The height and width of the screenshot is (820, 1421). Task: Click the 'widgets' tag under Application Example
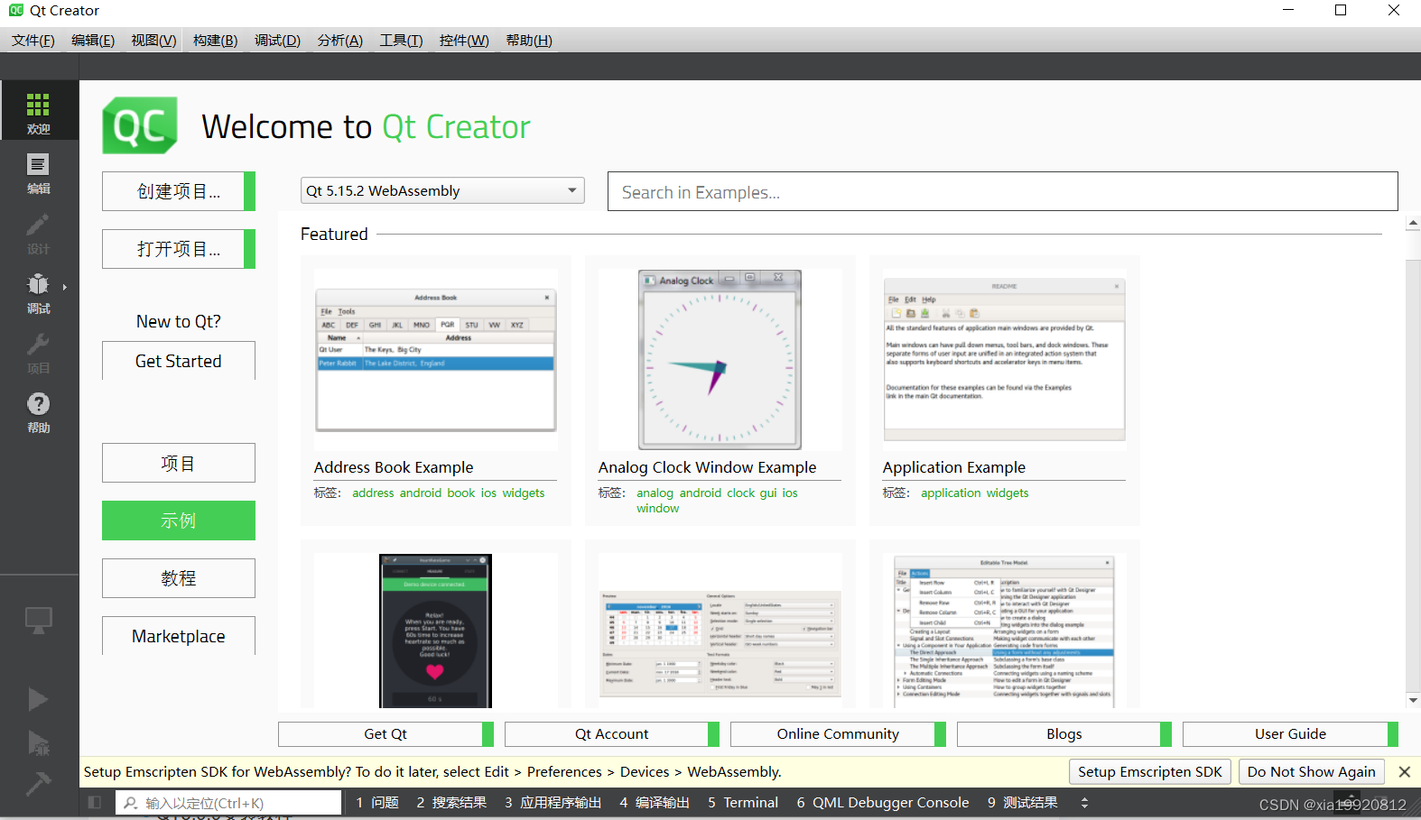click(1008, 493)
